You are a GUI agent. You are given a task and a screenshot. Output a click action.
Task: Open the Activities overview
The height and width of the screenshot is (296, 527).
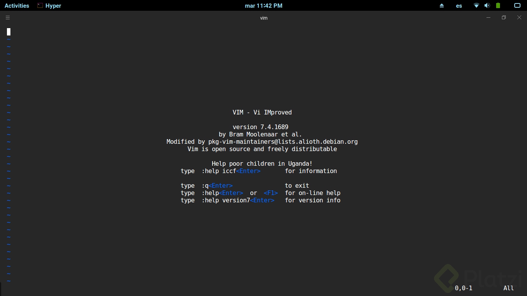point(17,5)
